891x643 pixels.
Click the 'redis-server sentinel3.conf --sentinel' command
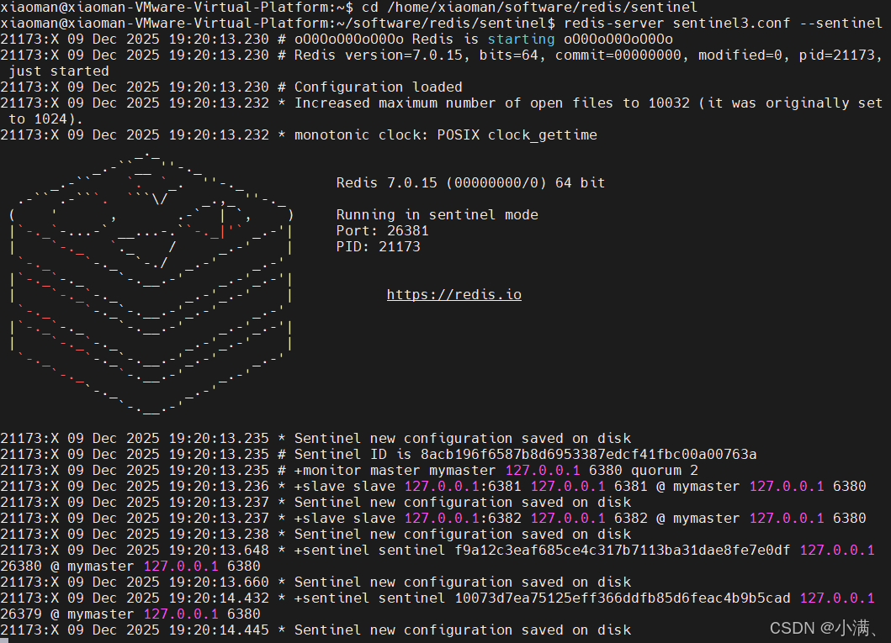coord(723,24)
